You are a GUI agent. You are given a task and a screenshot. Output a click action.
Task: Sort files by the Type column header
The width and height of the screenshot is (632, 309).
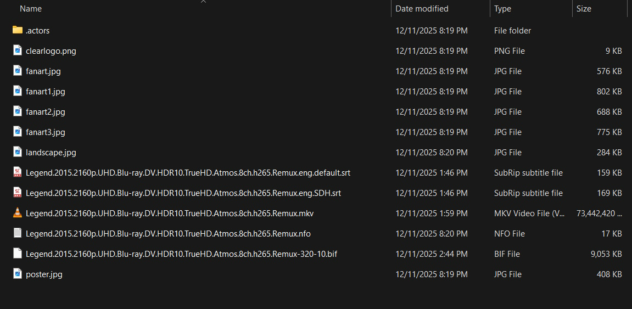502,9
